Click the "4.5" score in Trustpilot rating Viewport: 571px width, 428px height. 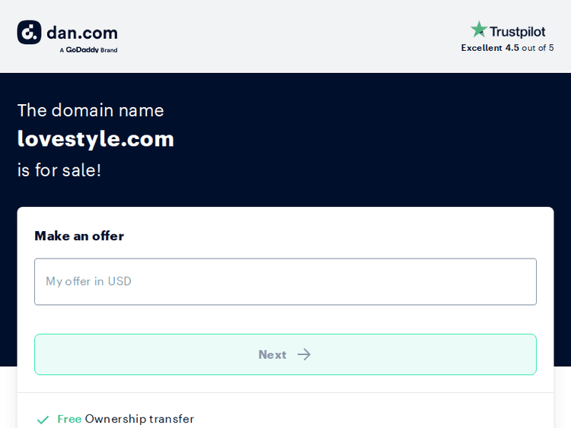coord(512,48)
